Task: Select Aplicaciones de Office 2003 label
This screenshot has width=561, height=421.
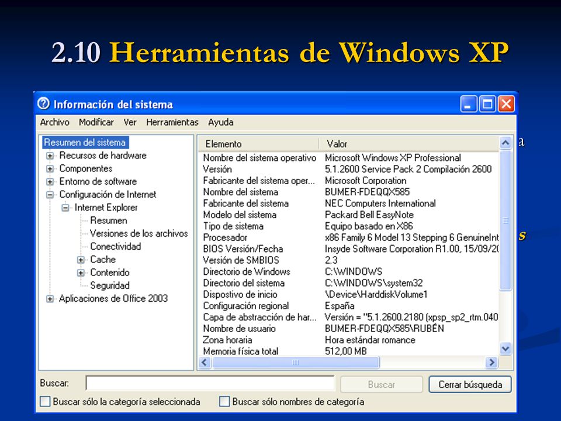Action: [113, 299]
